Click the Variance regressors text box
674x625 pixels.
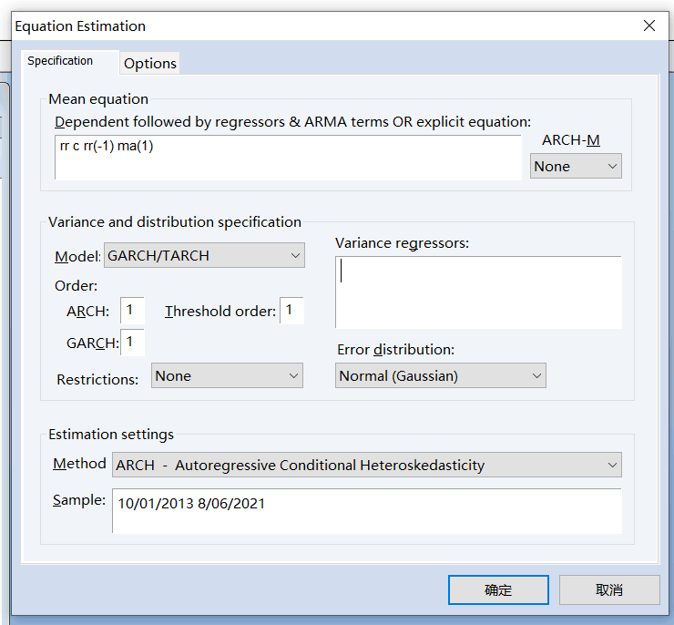pos(478,292)
